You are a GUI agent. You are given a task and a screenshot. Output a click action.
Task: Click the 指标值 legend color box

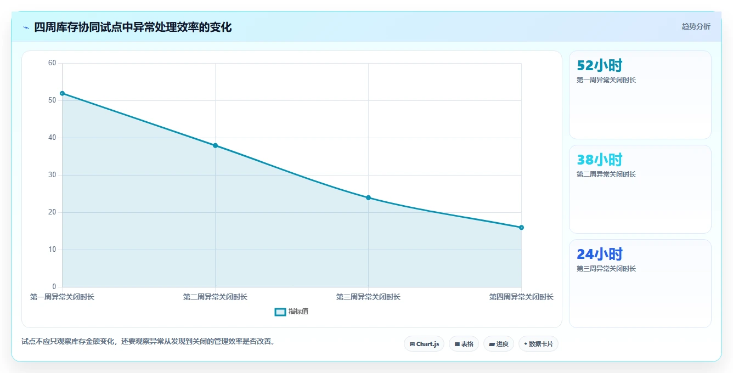(x=280, y=312)
